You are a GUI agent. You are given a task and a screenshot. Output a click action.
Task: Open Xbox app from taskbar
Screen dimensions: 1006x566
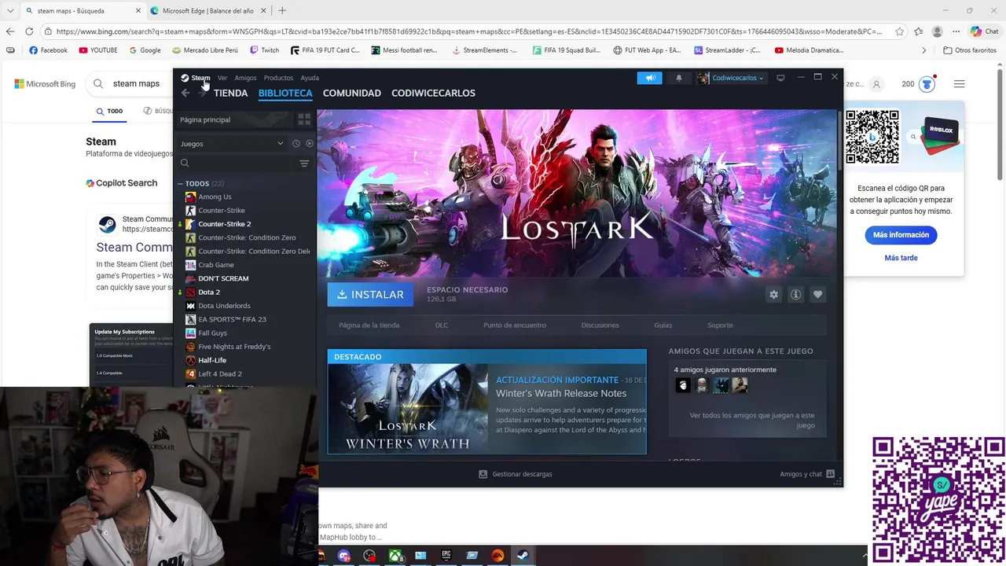pyautogui.click(x=395, y=556)
